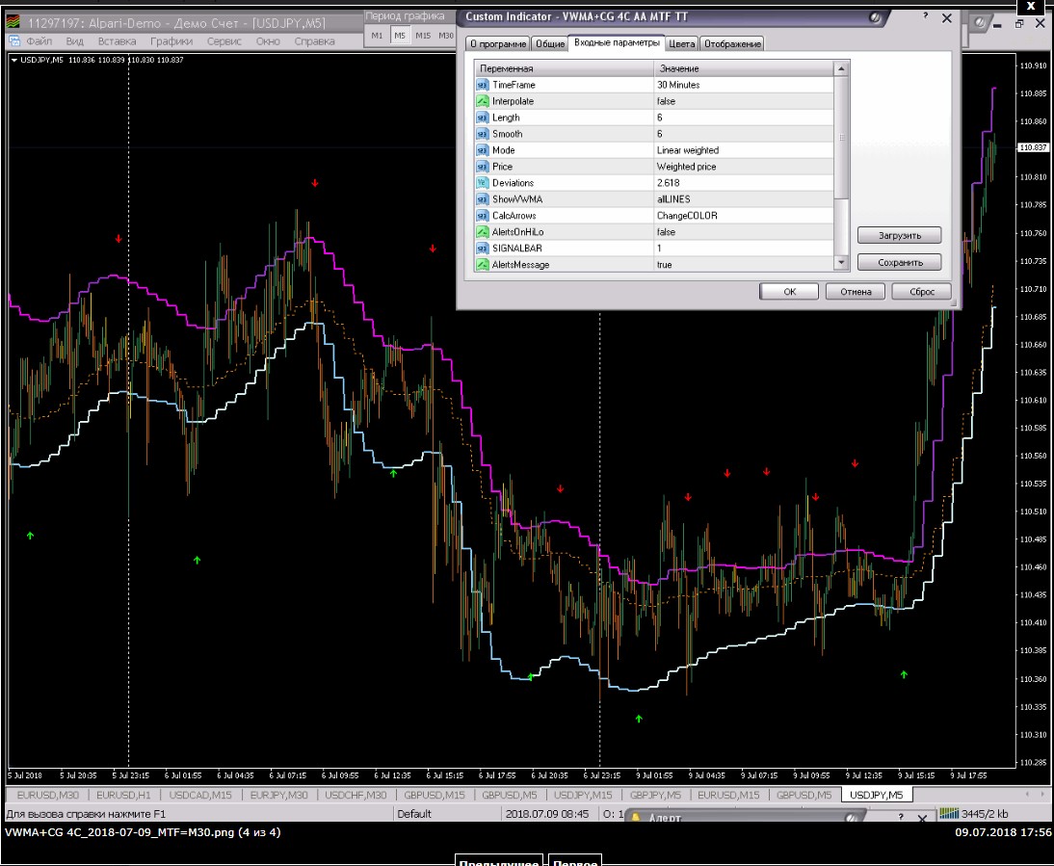Click the parameter list scroll down arrow
Image resolution: width=1054 pixels, height=866 pixels.
841,262
